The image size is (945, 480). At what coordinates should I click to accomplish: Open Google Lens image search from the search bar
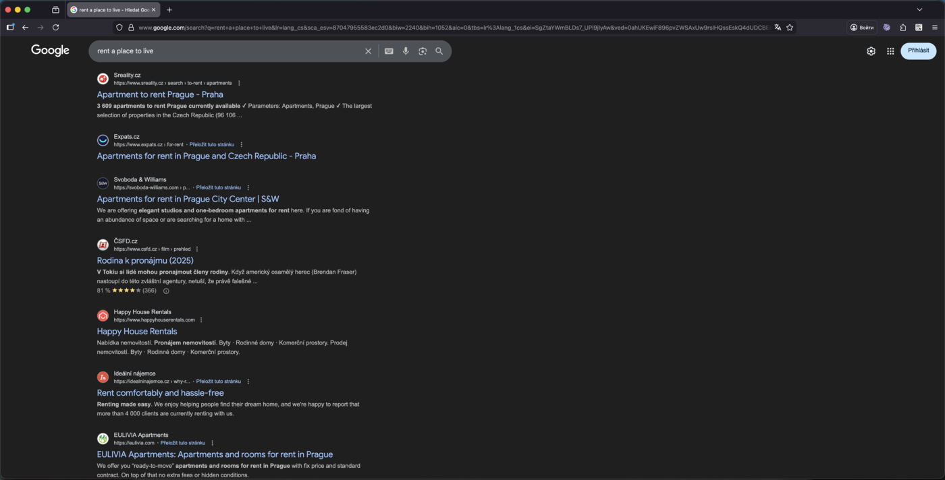[x=423, y=51]
